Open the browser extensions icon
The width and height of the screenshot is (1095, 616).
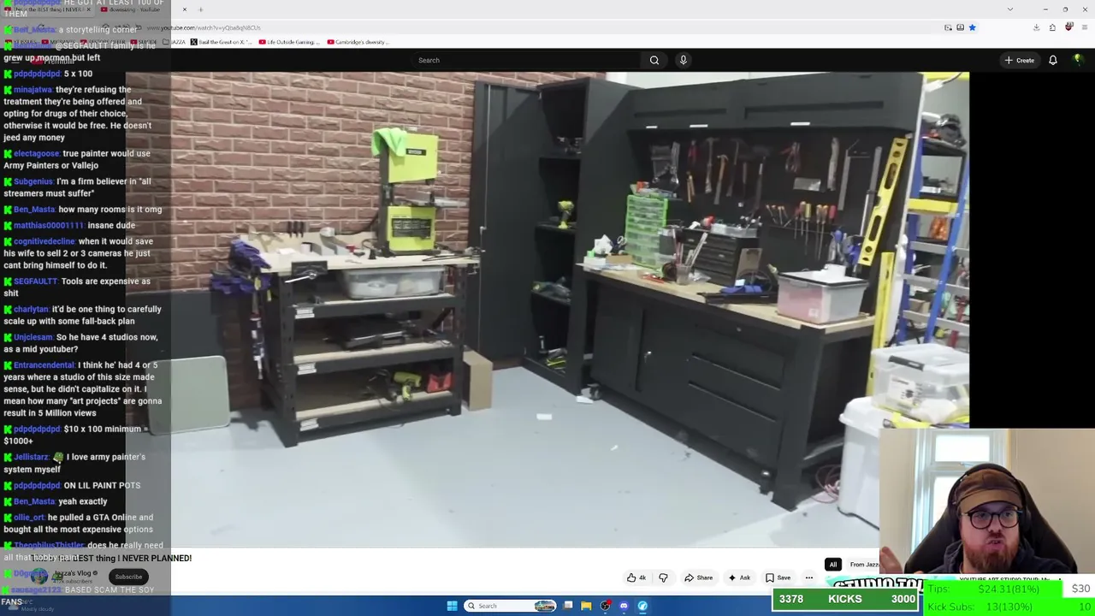pos(1052,27)
